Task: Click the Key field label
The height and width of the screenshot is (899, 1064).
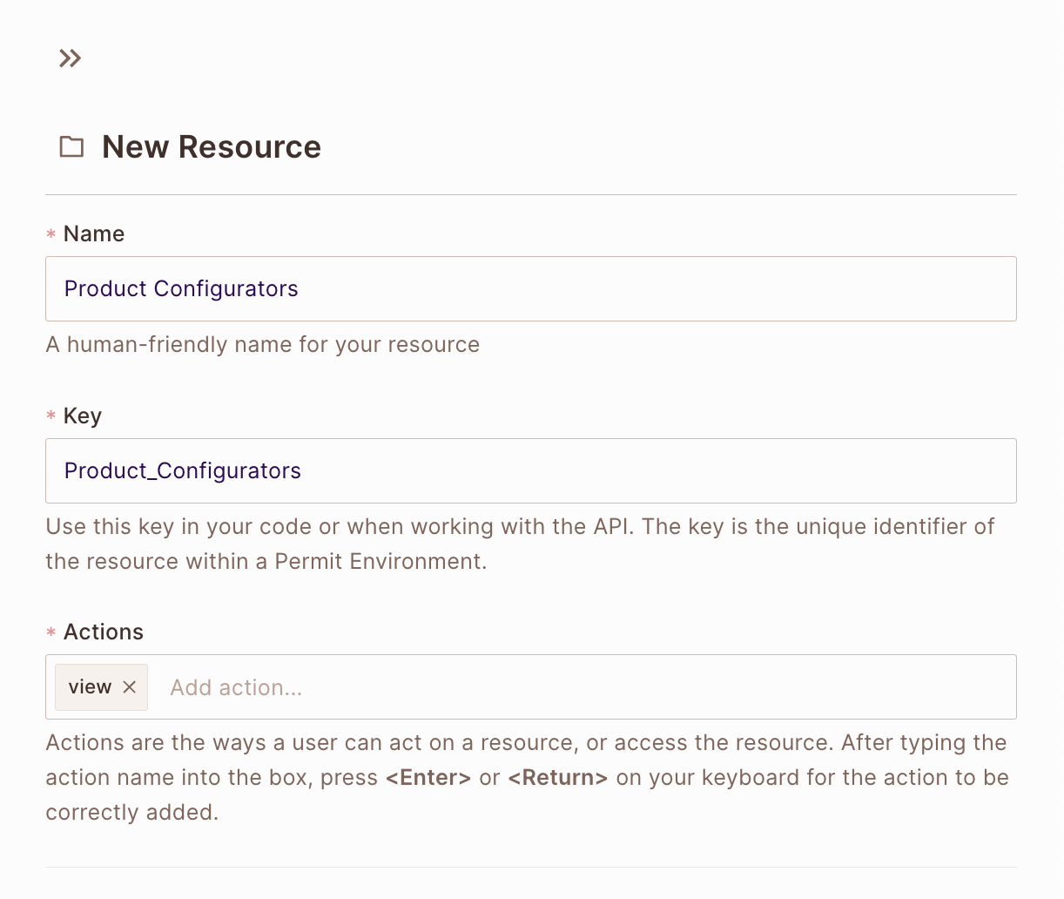Action: coord(83,416)
